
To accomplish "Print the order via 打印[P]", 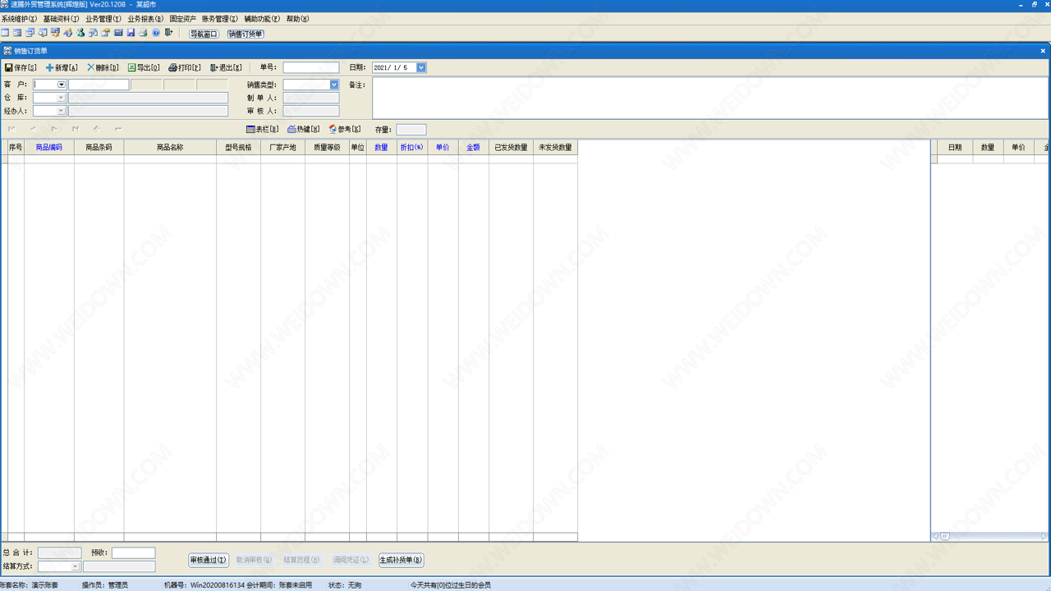I will [185, 67].
